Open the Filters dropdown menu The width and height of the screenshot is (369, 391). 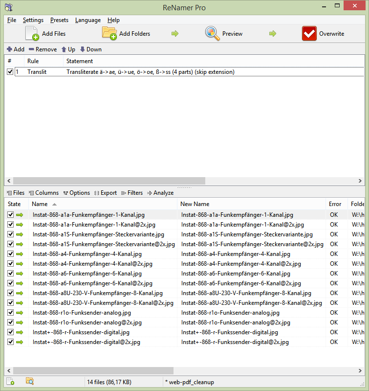pyautogui.click(x=132, y=193)
